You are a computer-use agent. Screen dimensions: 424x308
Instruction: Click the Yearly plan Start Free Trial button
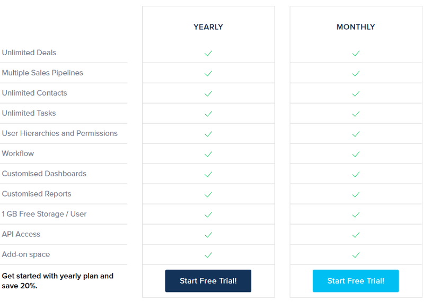(x=208, y=281)
